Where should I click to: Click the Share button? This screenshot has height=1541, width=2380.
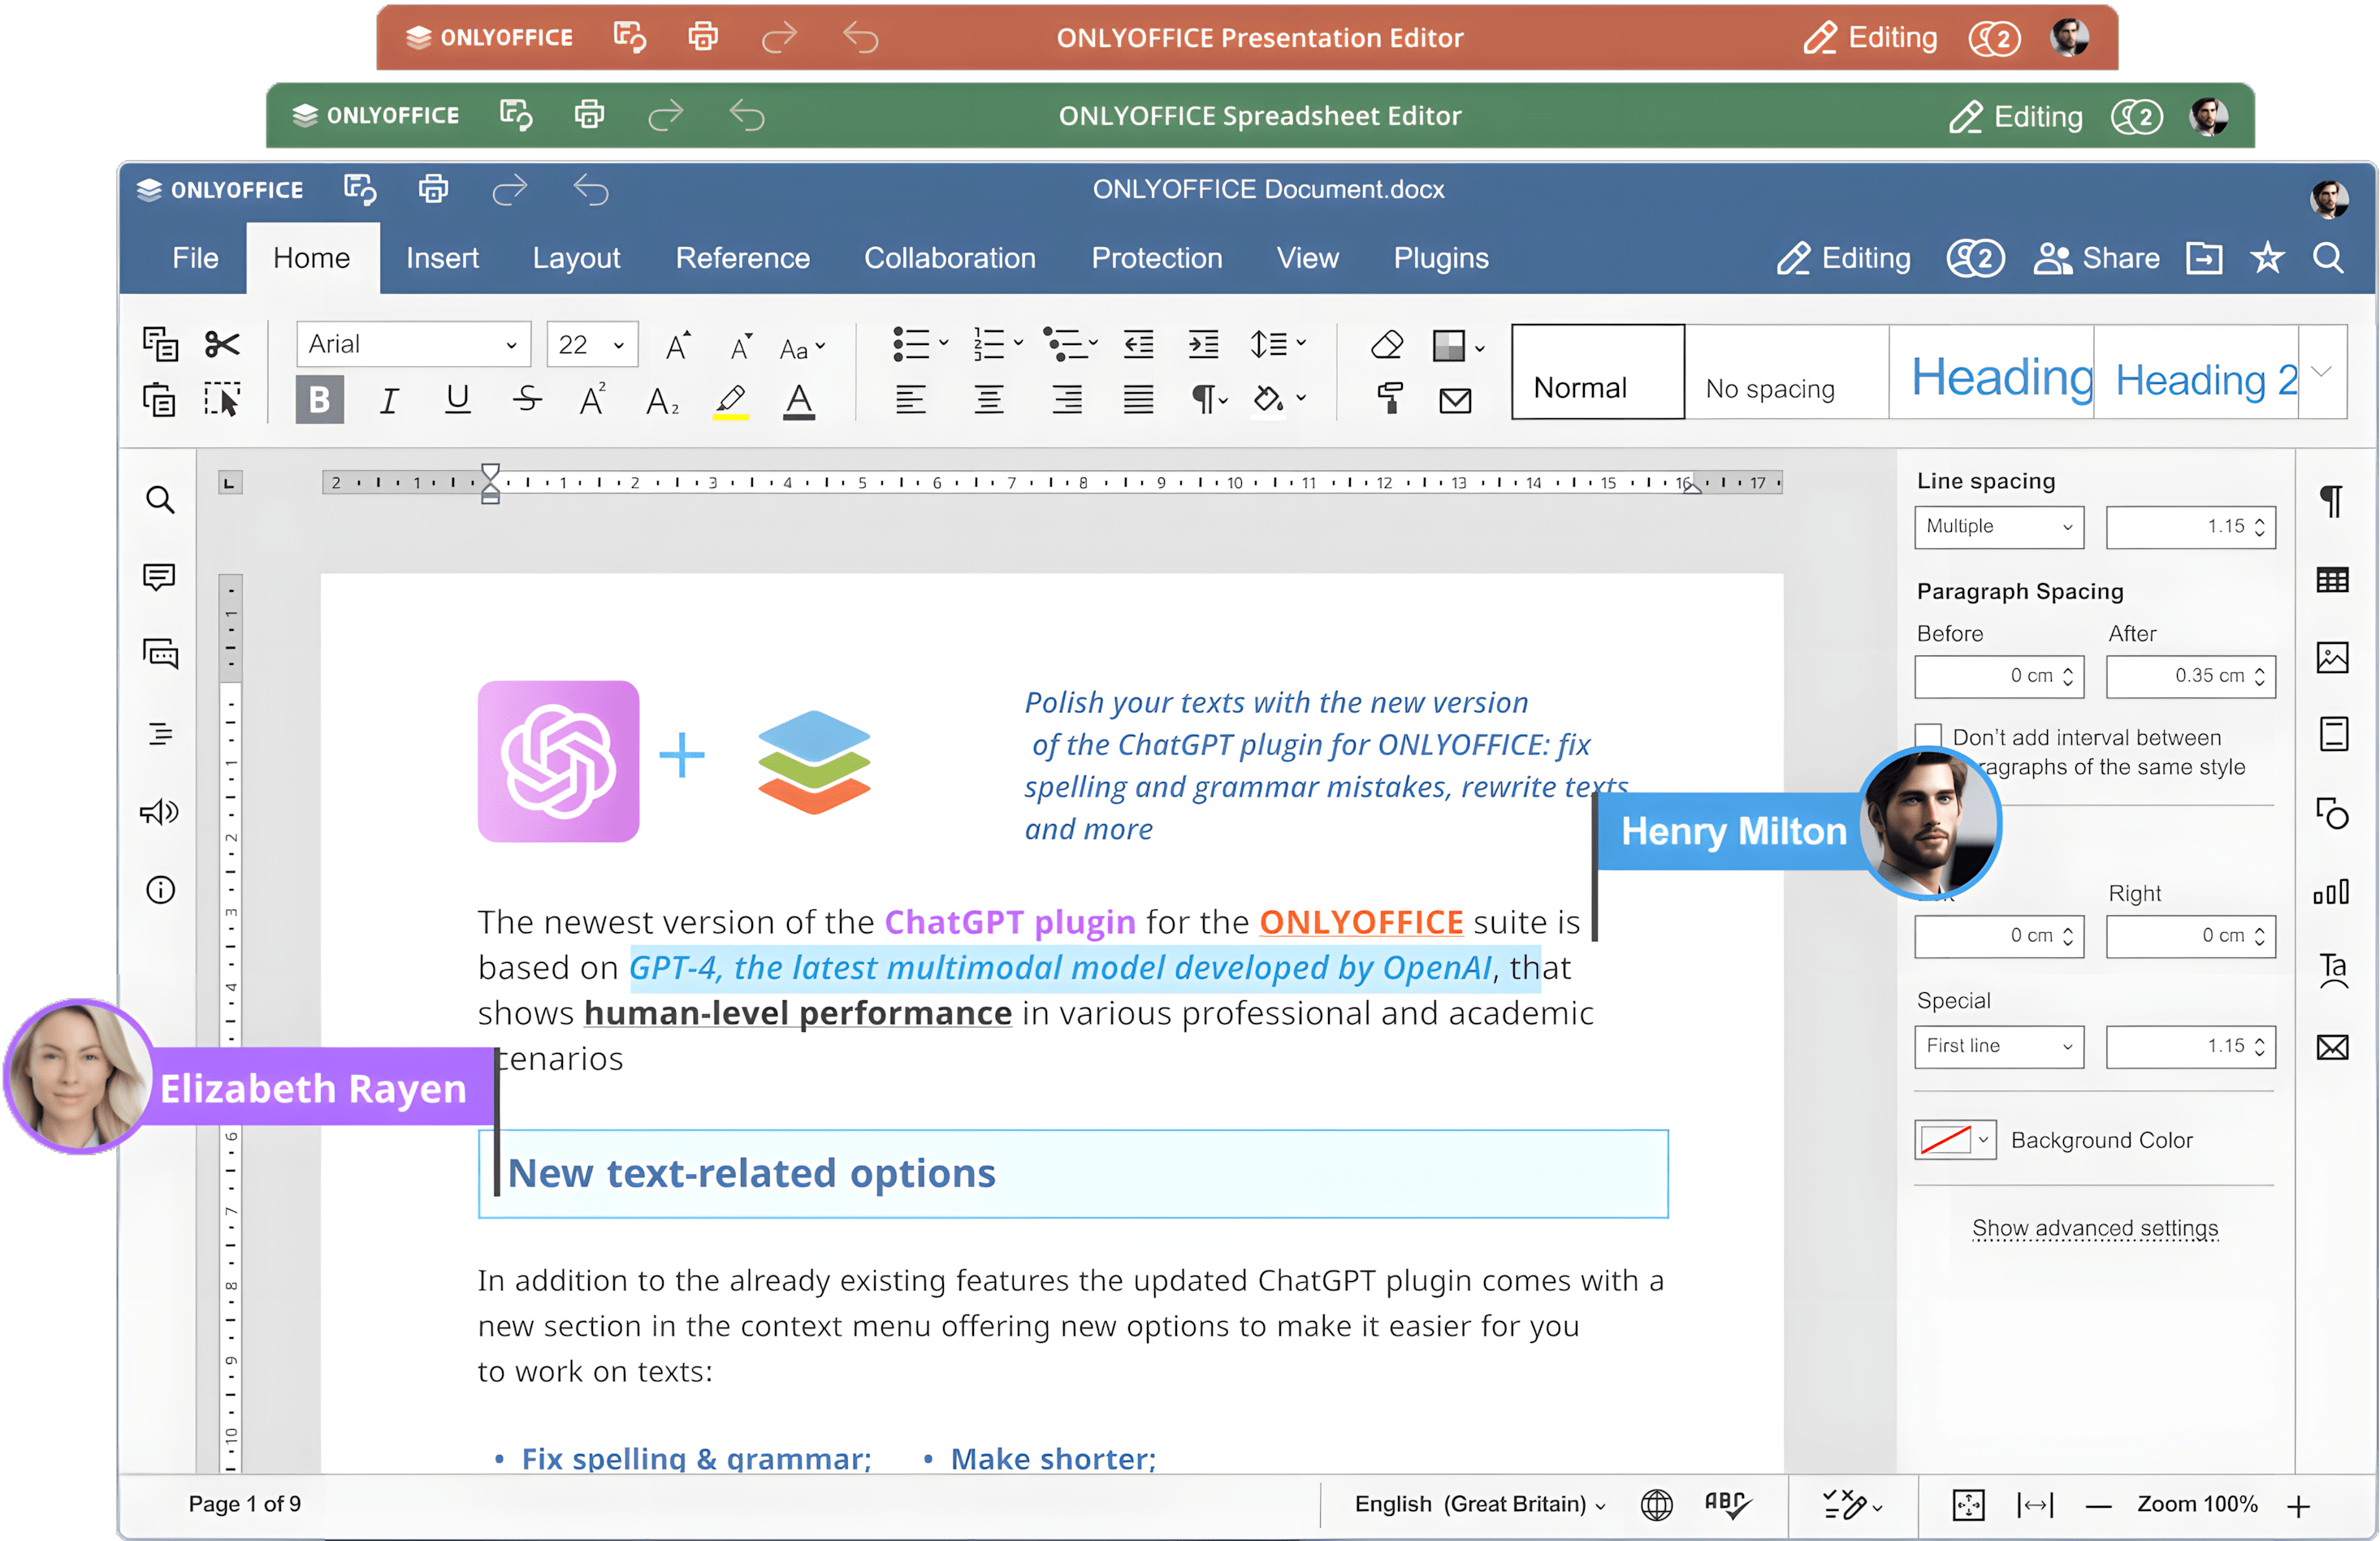pyautogui.click(x=2097, y=258)
